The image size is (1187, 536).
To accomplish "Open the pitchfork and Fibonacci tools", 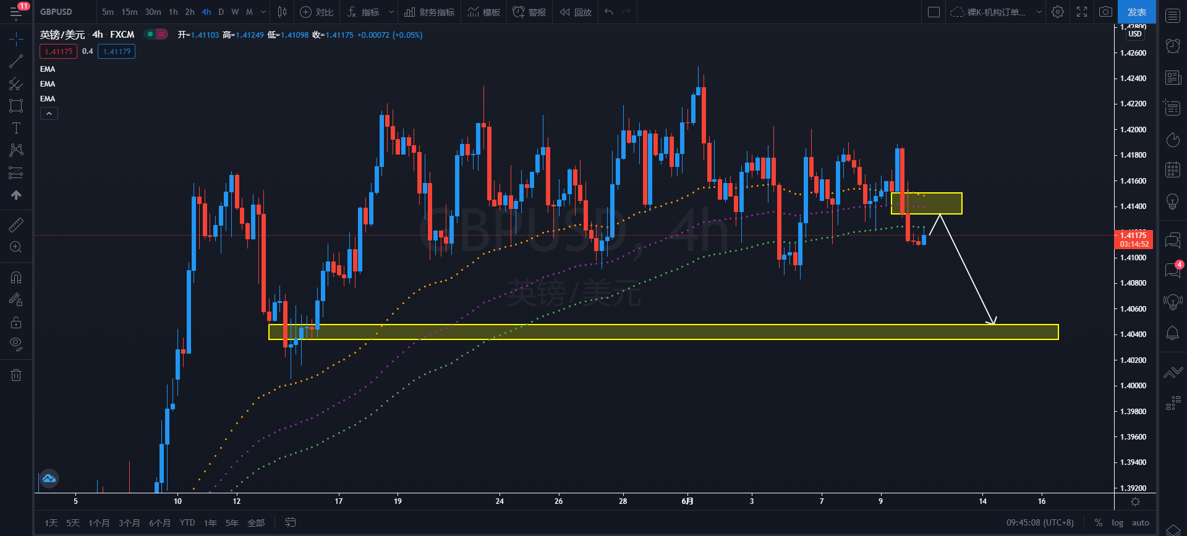I will pyautogui.click(x=16, y=83).
